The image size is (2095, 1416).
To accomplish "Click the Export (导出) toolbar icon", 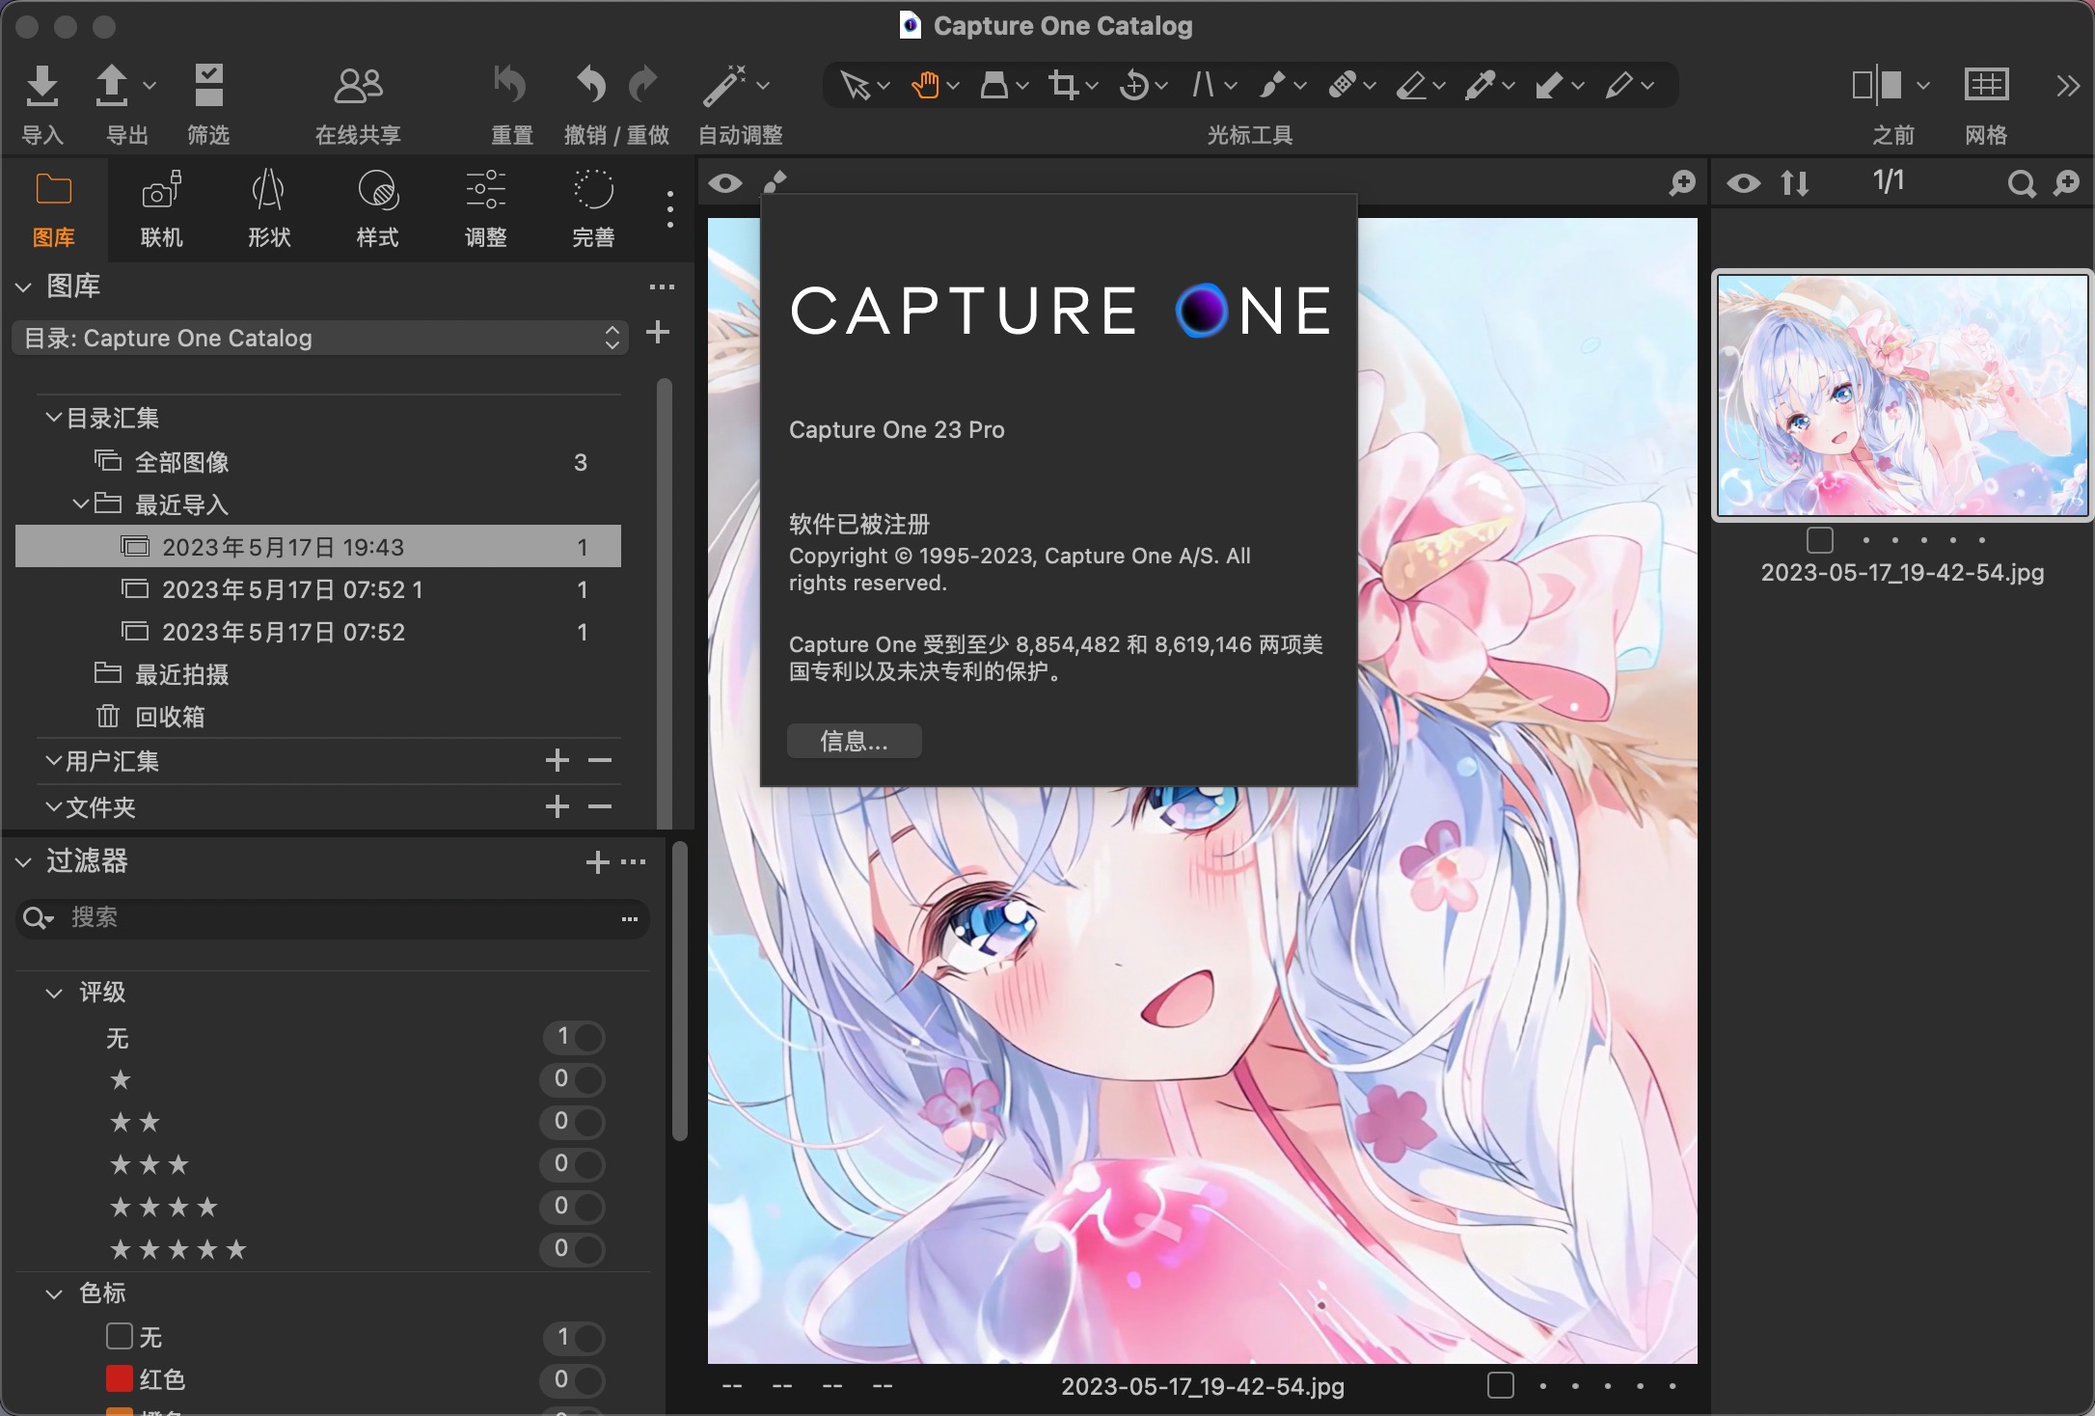I will (112, 86).
